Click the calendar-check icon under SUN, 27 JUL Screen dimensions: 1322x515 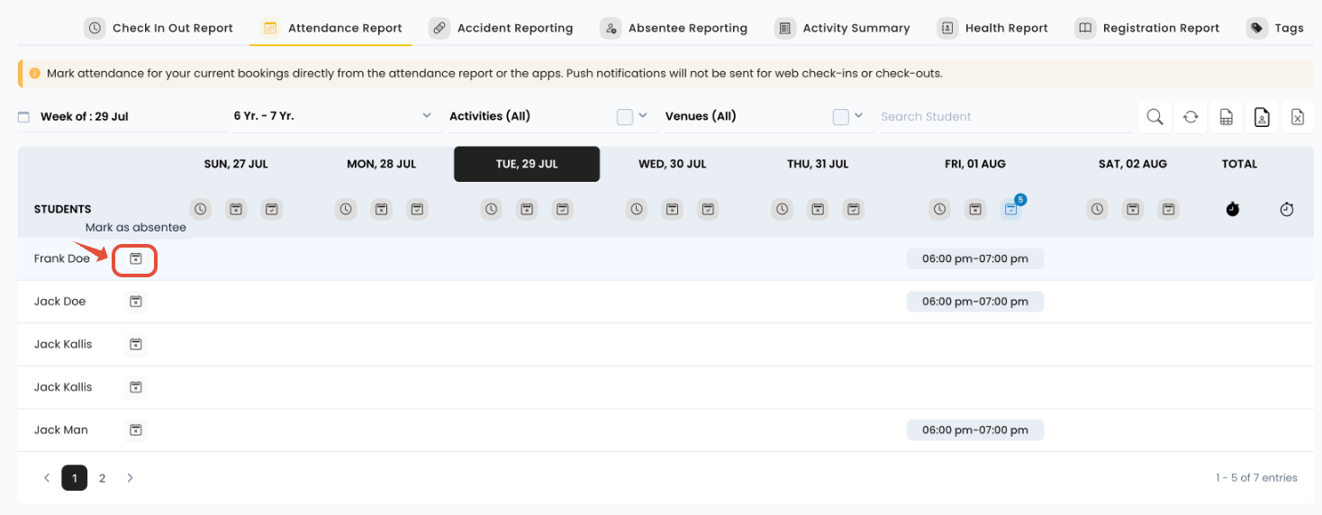[x=272, y=209]
